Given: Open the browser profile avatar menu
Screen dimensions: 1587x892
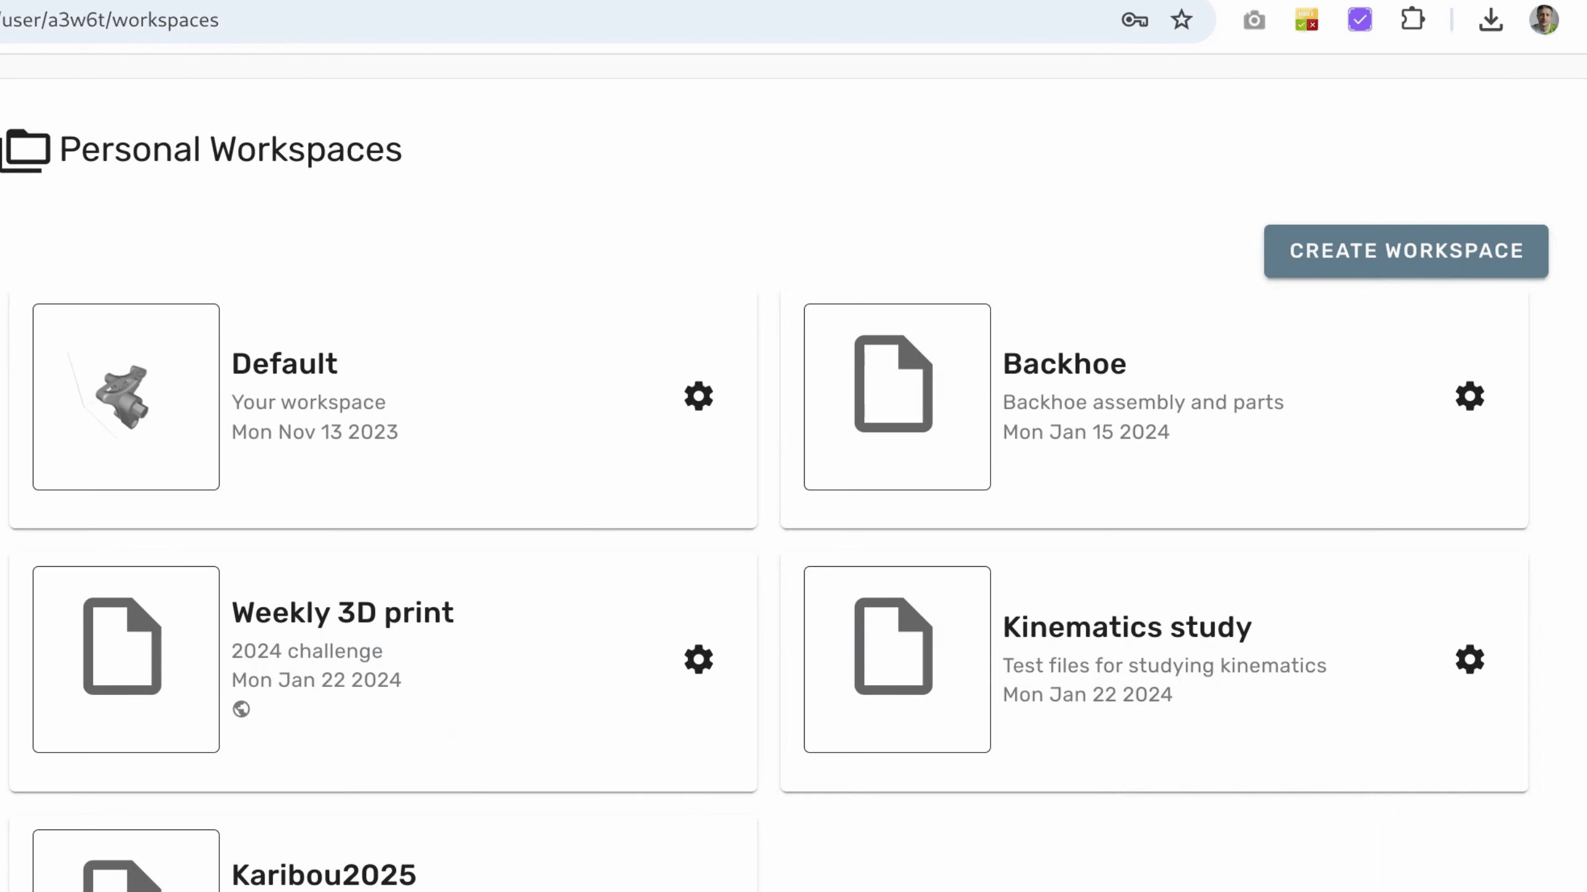Looking at the screenshot, I should (x=1545, y=20).
